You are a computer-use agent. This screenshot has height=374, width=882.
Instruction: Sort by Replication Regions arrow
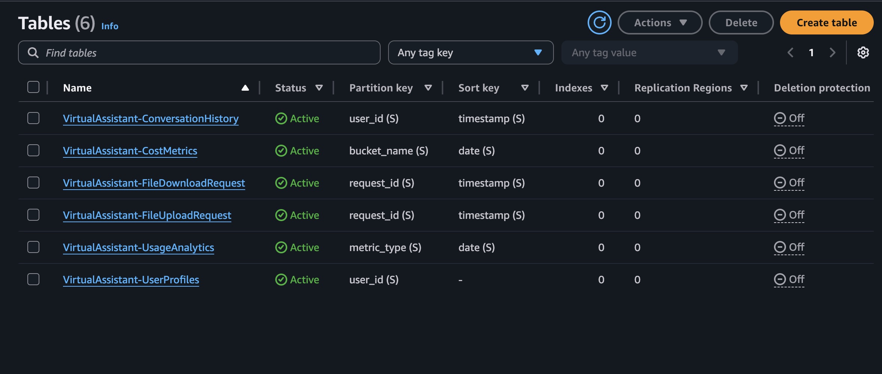[744, 88]
